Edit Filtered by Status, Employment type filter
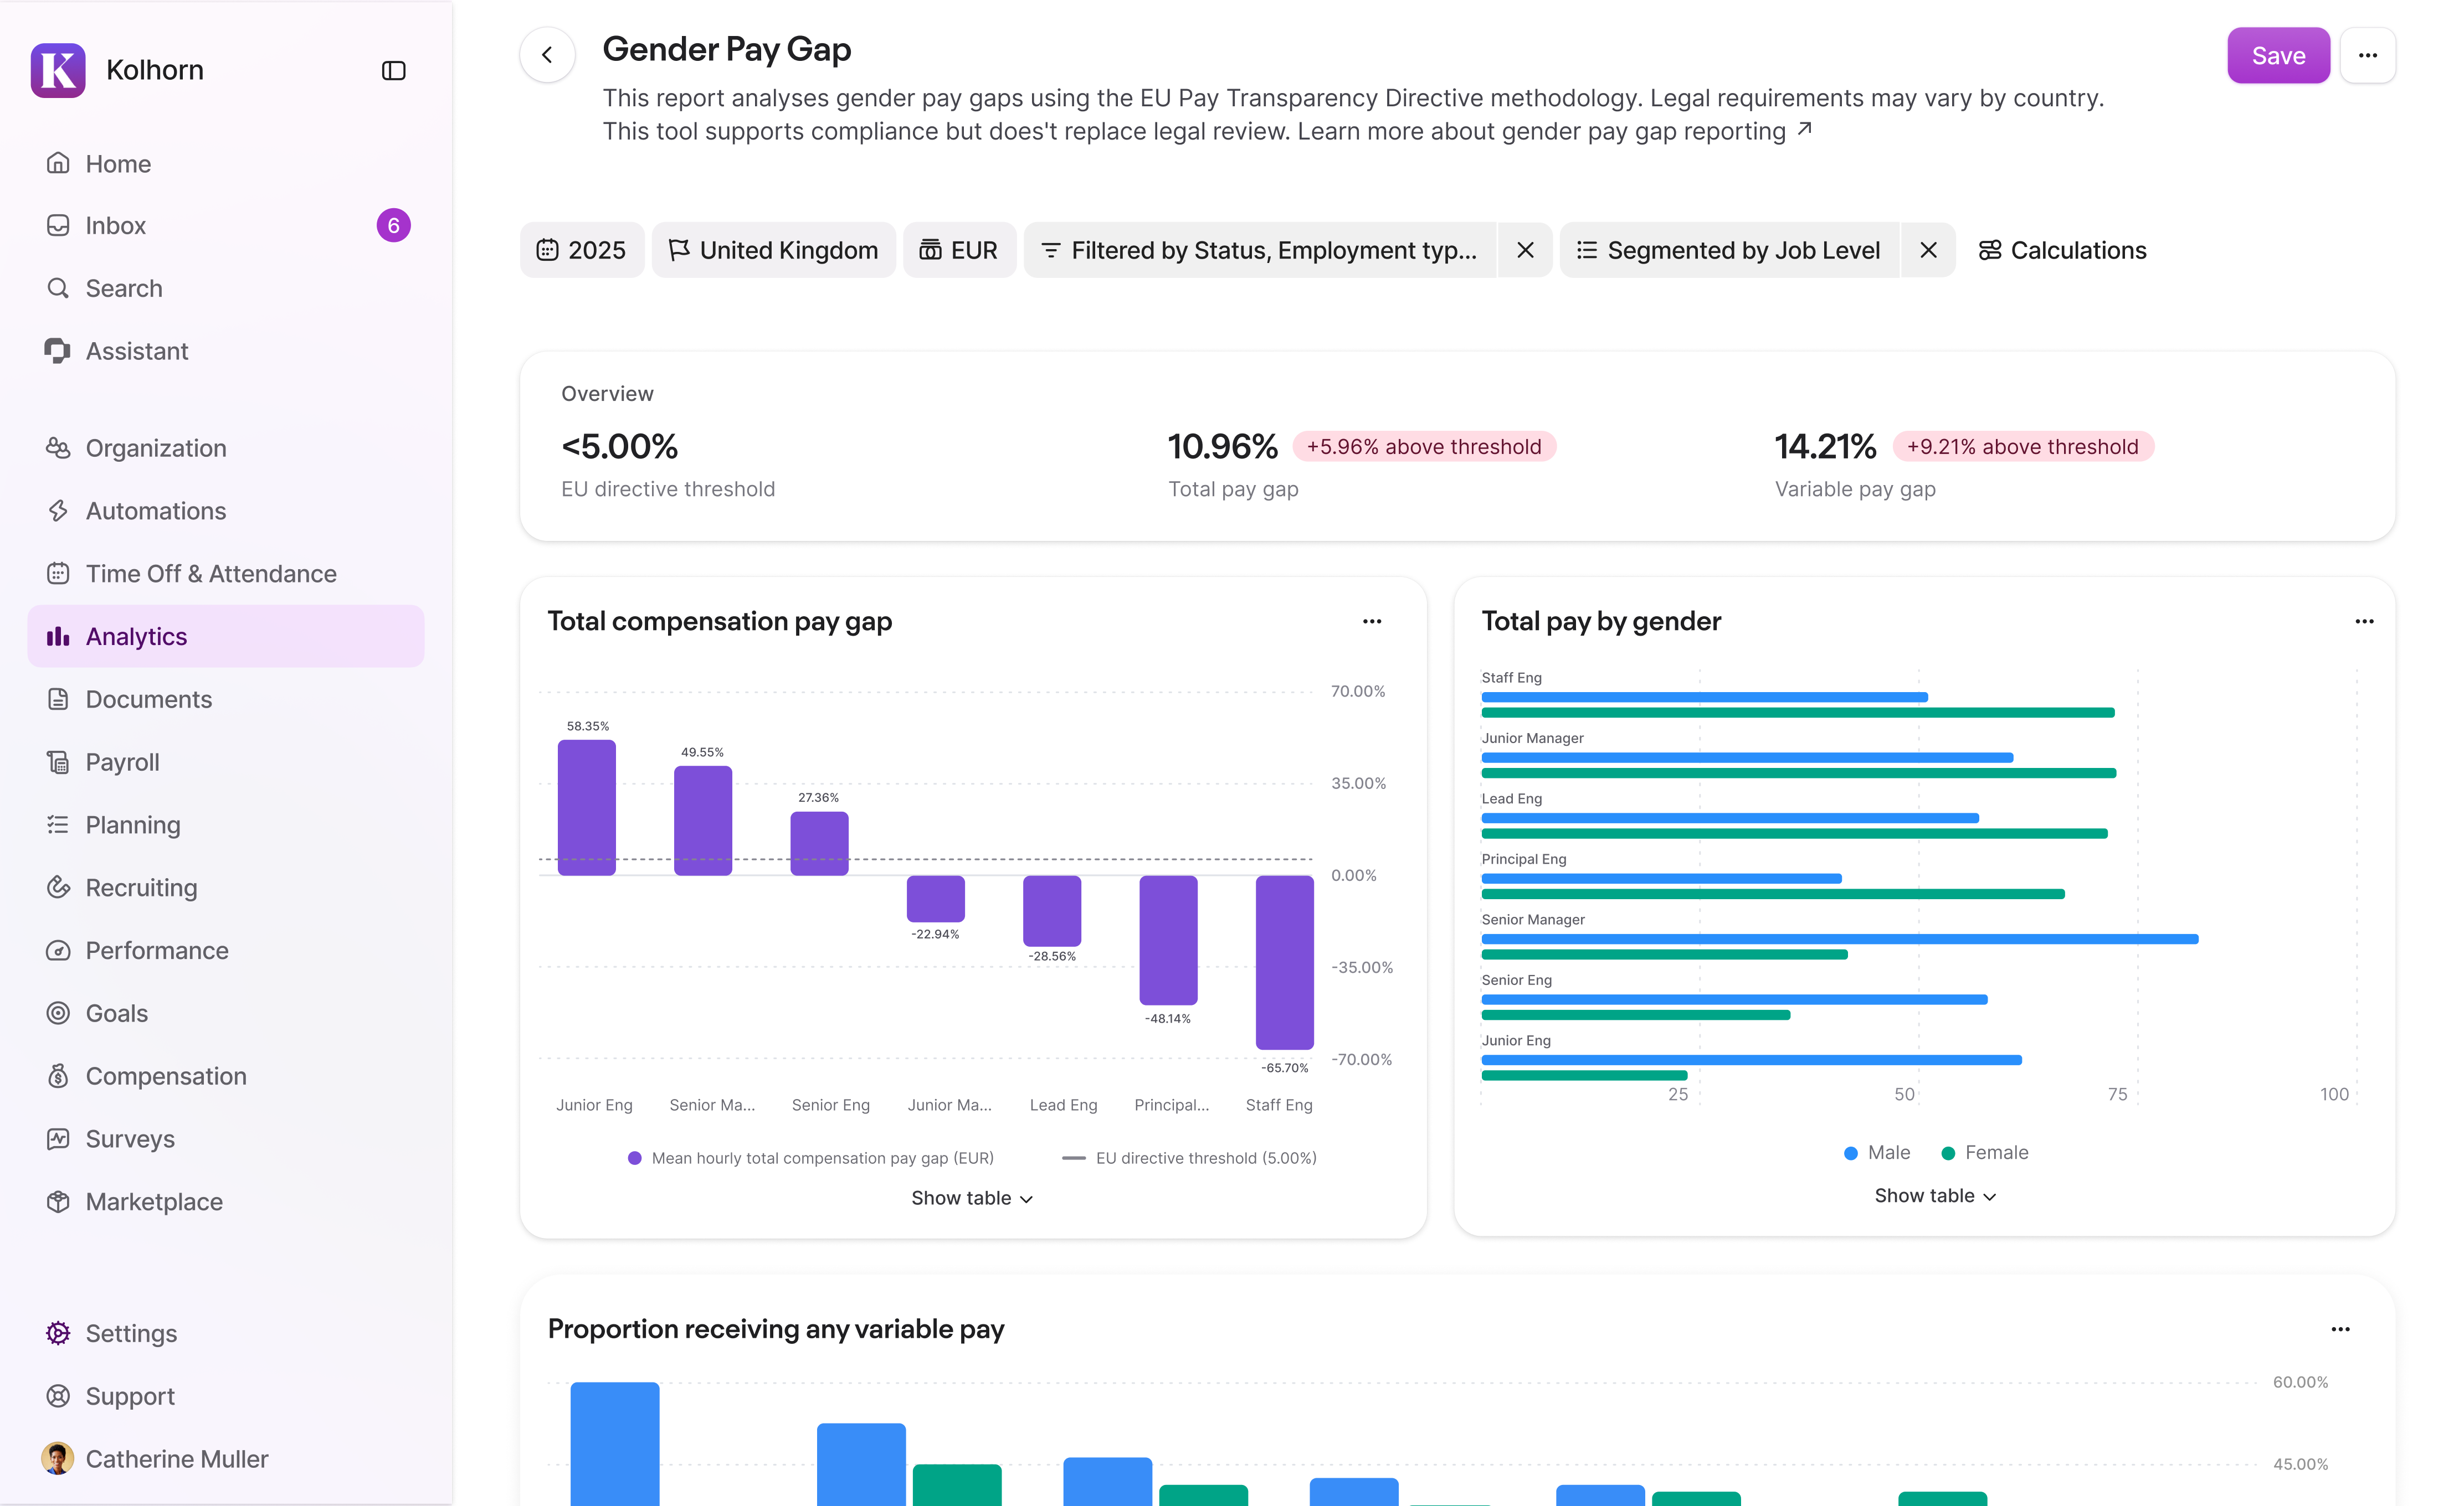The width and height of the screenshot is (2464, 1506). click(1259, 250)
